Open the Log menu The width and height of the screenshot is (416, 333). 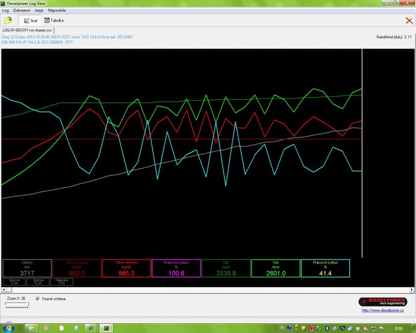tap(5, 10)
